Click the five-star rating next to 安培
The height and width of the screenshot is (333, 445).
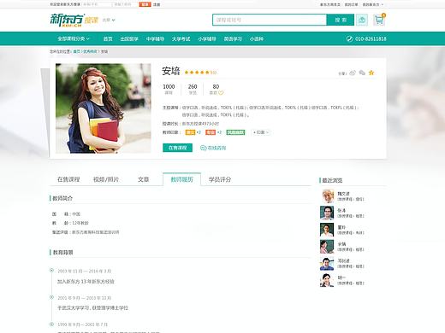click(197, 73)
